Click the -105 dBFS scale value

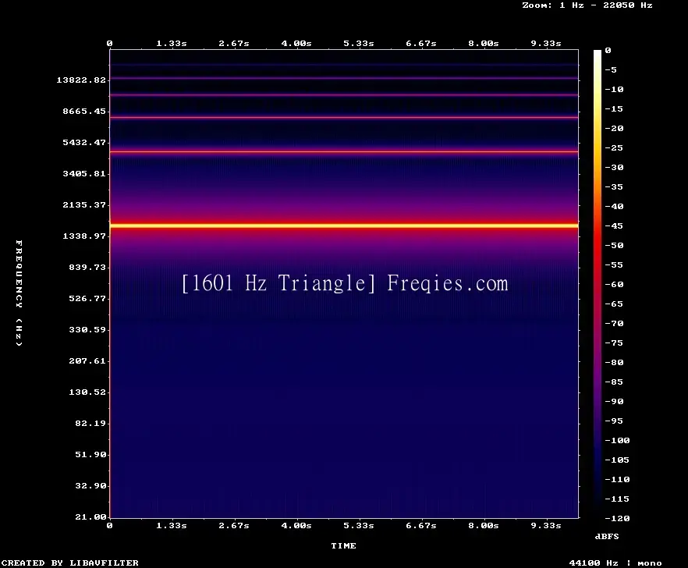(x=617, y=460)
